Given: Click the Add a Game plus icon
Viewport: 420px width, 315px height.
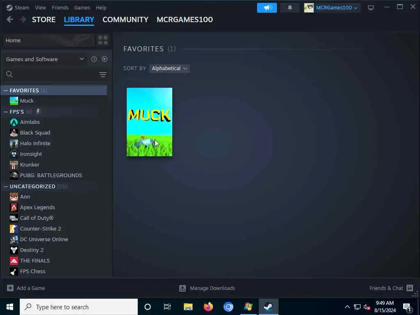Looking at the screenshot, I should point(10,288).
